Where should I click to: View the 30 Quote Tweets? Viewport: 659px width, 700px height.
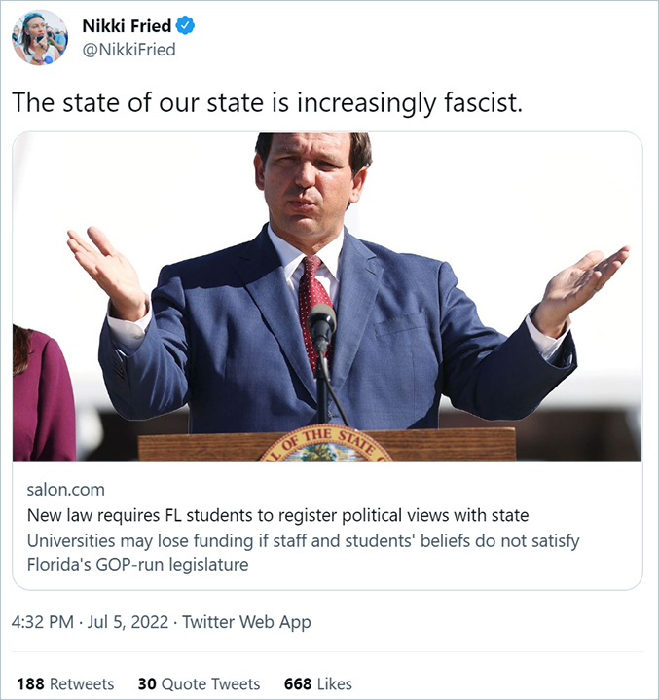(199, 683)
